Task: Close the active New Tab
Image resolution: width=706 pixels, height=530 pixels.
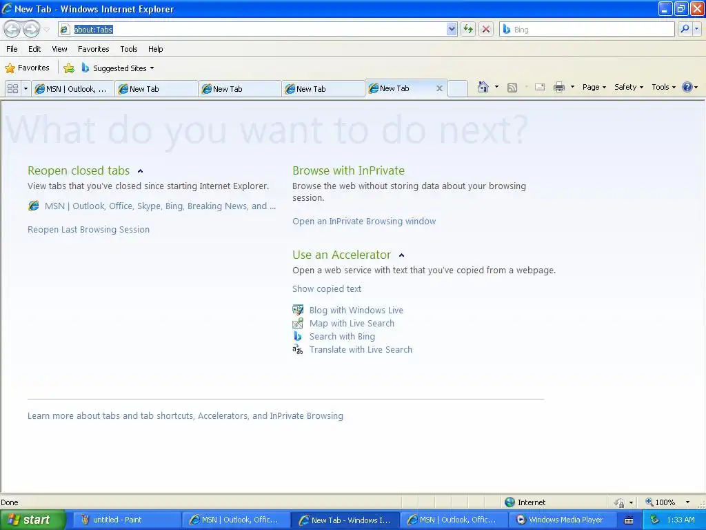Action: (439, 88)
